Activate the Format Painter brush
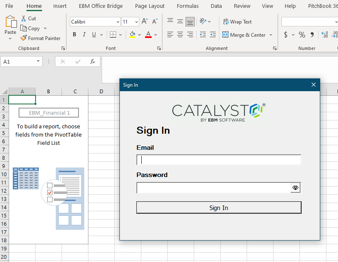 click(24, 38)
